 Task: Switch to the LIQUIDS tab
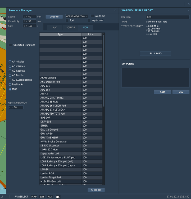click(x=70, y=28)
